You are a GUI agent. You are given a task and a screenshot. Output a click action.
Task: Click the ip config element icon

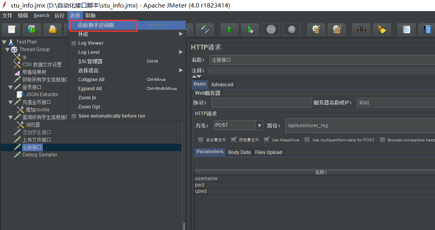[x=17, y=57]
